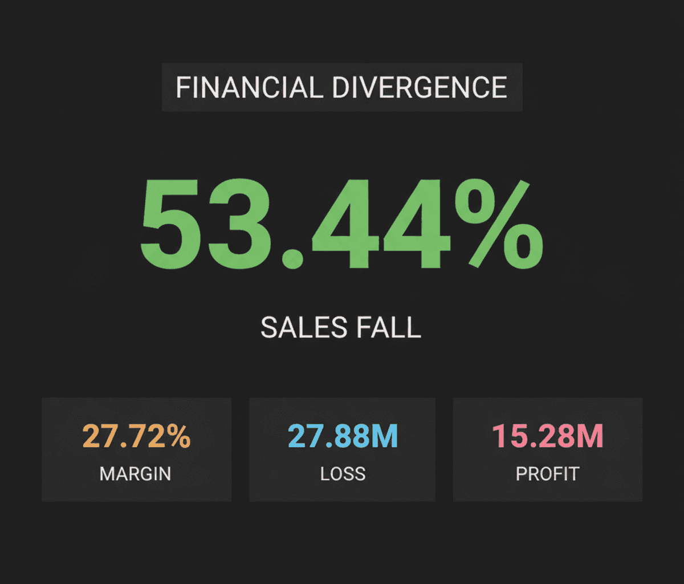Open the Profit card

click(x=548, y=449)
